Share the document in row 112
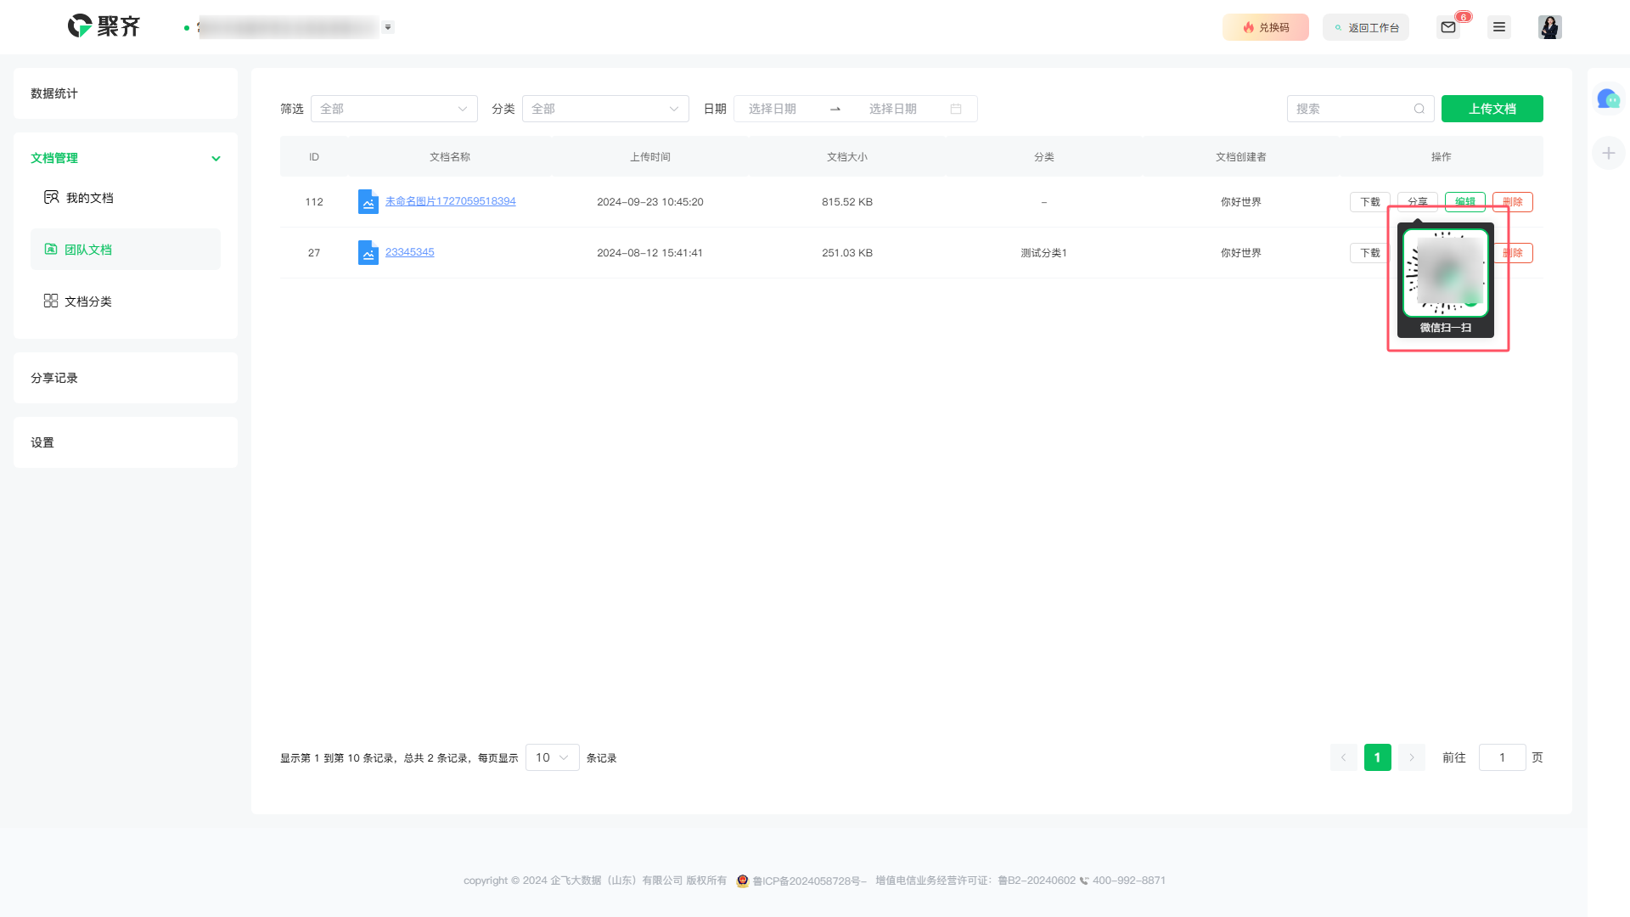This screenshot has width=1630, height=917. (1417, 202)
